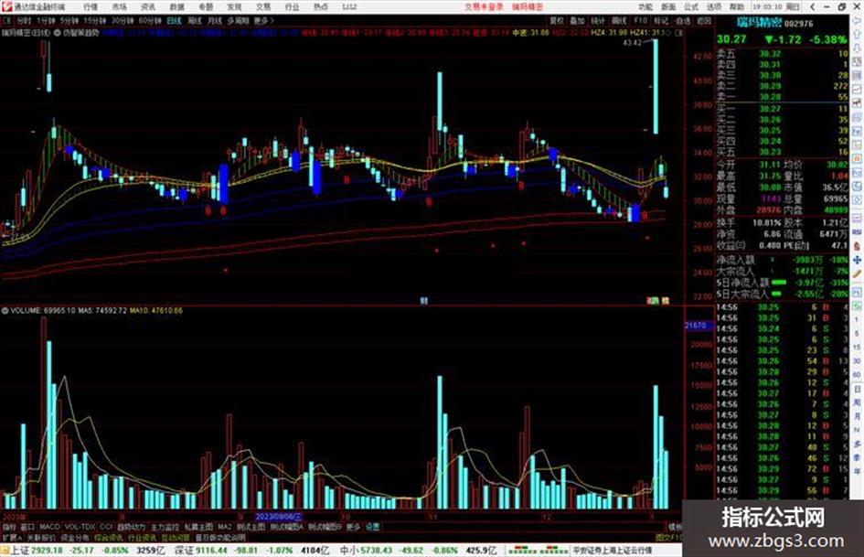Click the 21670 value marker on volume axis
The image size is (864, 557).
click(699, 326)
